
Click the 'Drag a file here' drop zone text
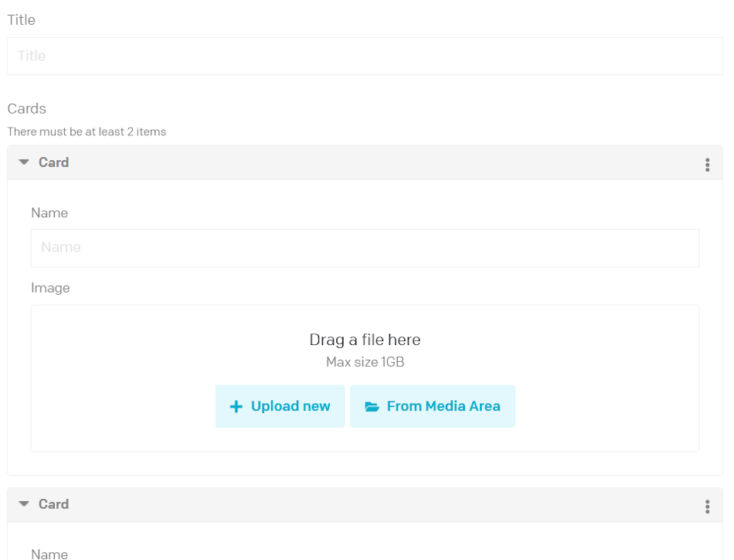click(365, 340)
